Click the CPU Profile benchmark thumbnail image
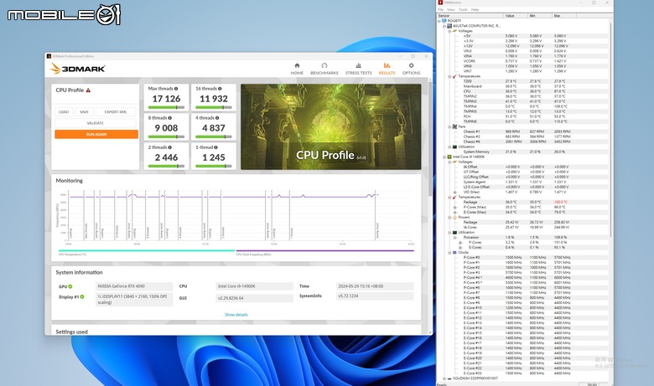Screen dimensions: 654x386 pos(330,126)
